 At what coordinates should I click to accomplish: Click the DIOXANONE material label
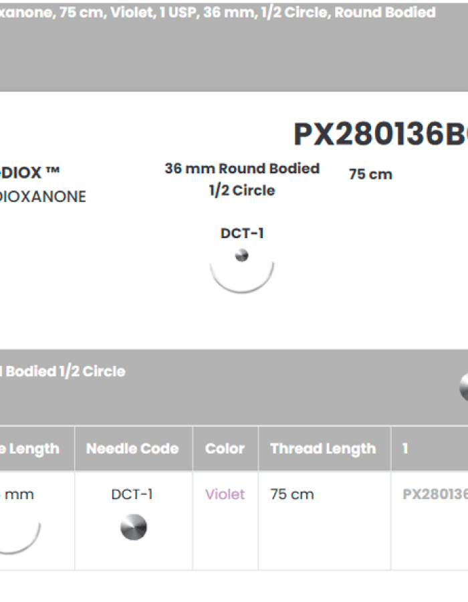(x=43, y=197)
